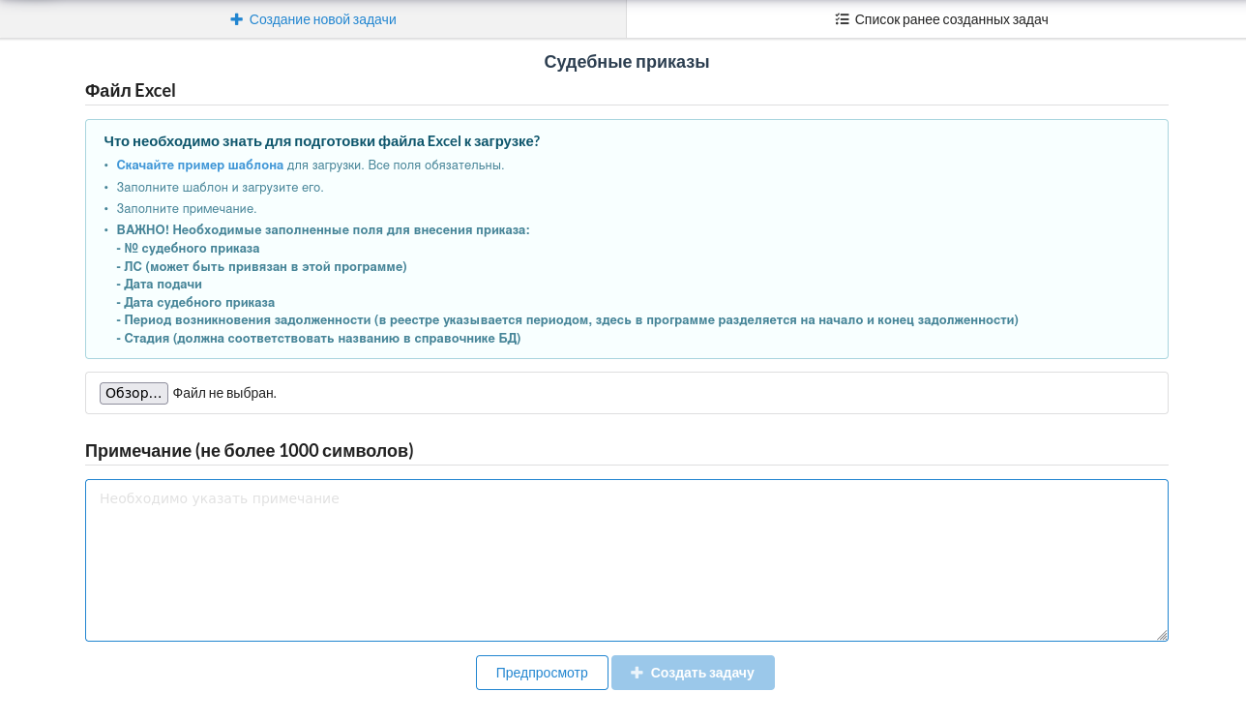
Task: Click the Судебные приказы page title
Action: pyautogui.click(x=626, y=62)
